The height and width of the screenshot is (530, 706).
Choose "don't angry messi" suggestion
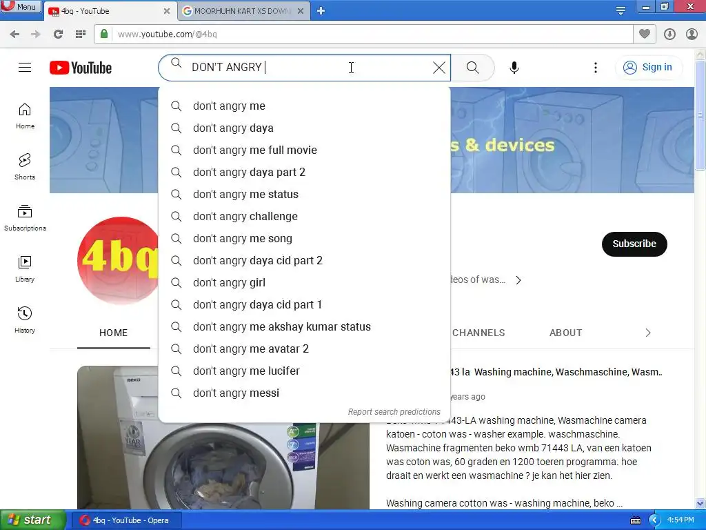[x=304, y=393]
